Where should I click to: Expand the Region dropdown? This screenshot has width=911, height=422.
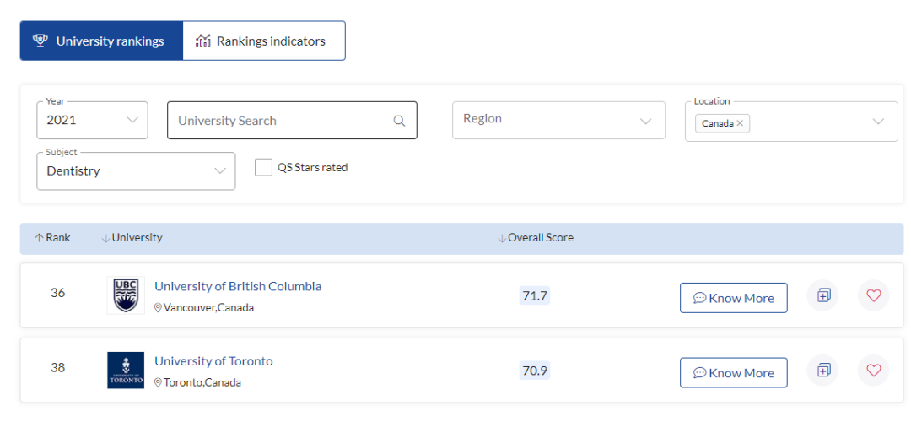558,120
